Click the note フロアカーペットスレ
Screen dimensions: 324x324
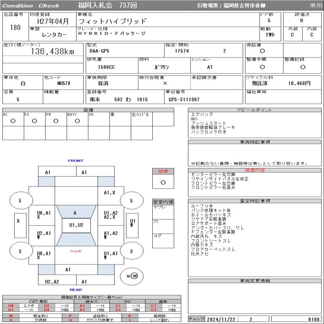(x=213, y=249)
